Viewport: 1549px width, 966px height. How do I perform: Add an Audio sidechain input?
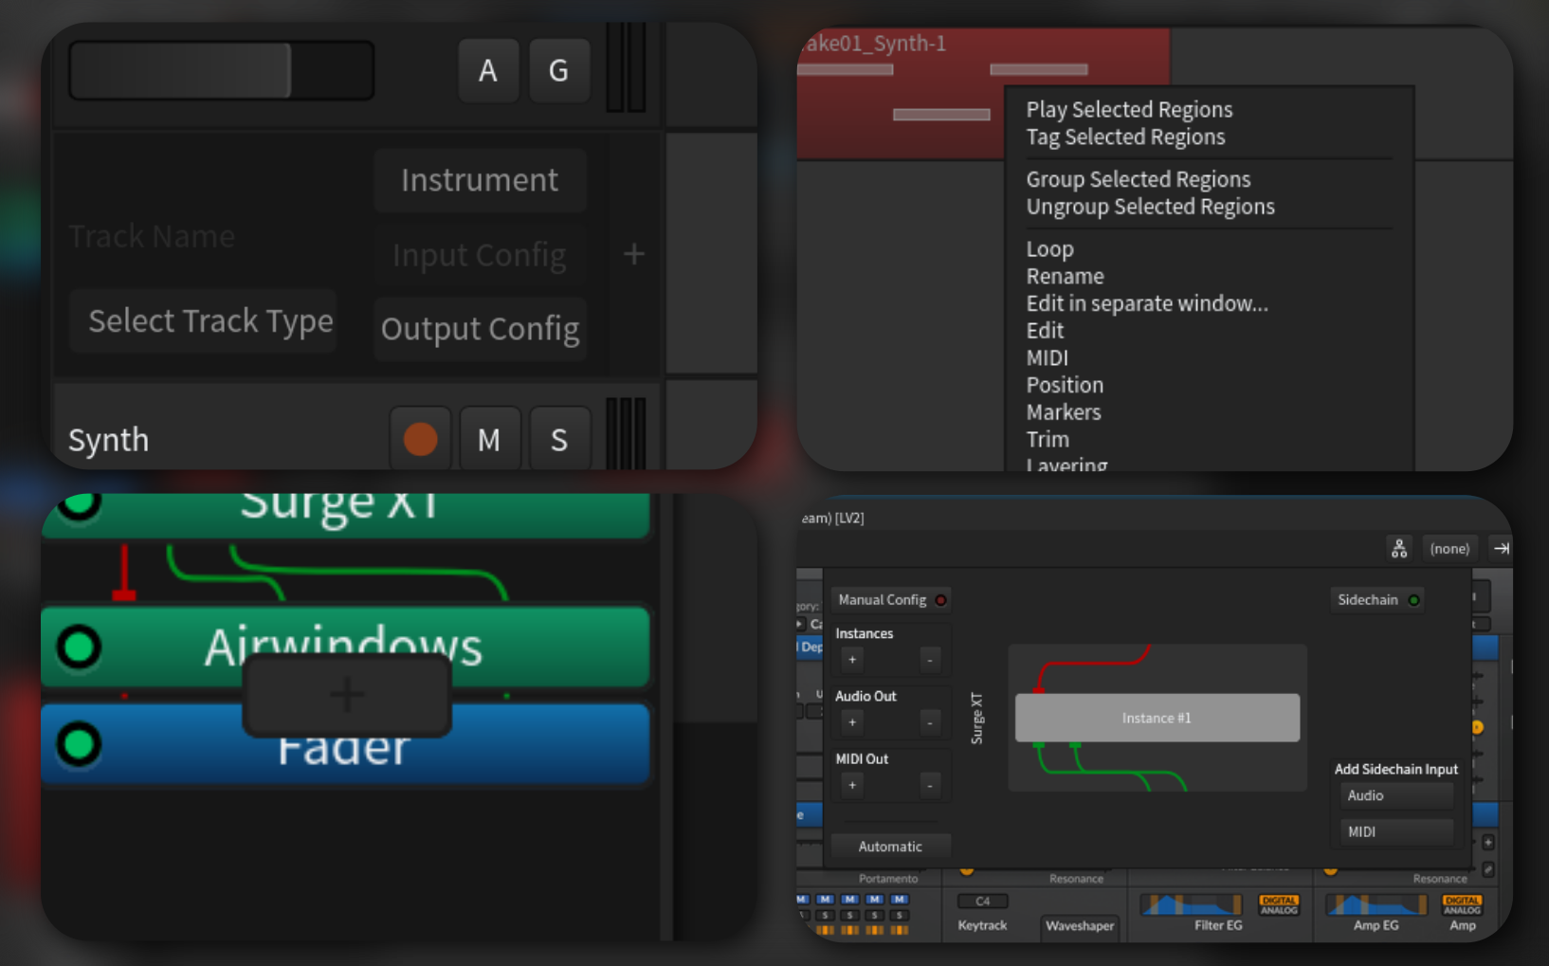pos(1396,796)
